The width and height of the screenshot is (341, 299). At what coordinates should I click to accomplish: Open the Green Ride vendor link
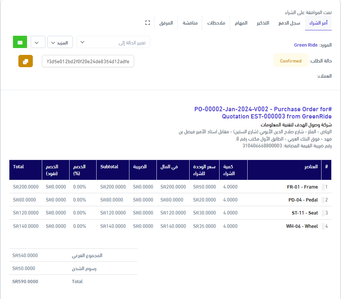[306, 45]
